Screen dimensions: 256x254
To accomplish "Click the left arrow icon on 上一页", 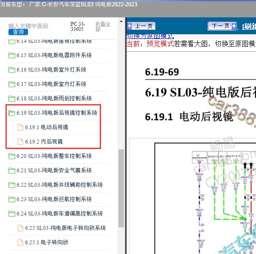I will coord(130,26).
